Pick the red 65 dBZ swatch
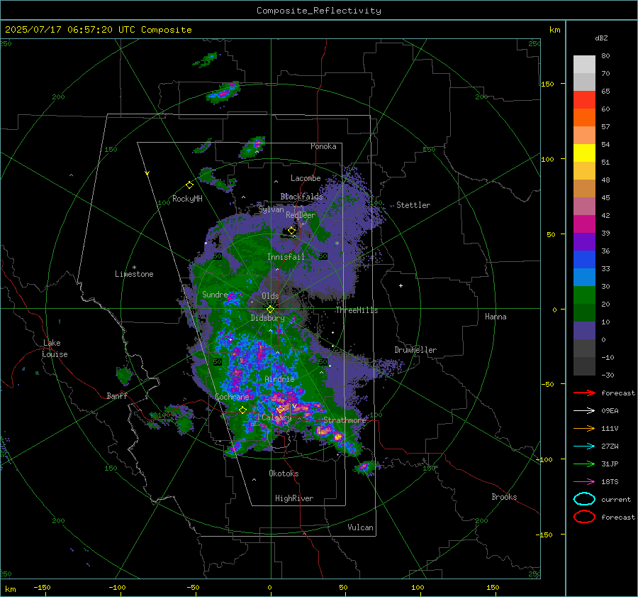Screen dimensions: 638x597 [584, 99]
